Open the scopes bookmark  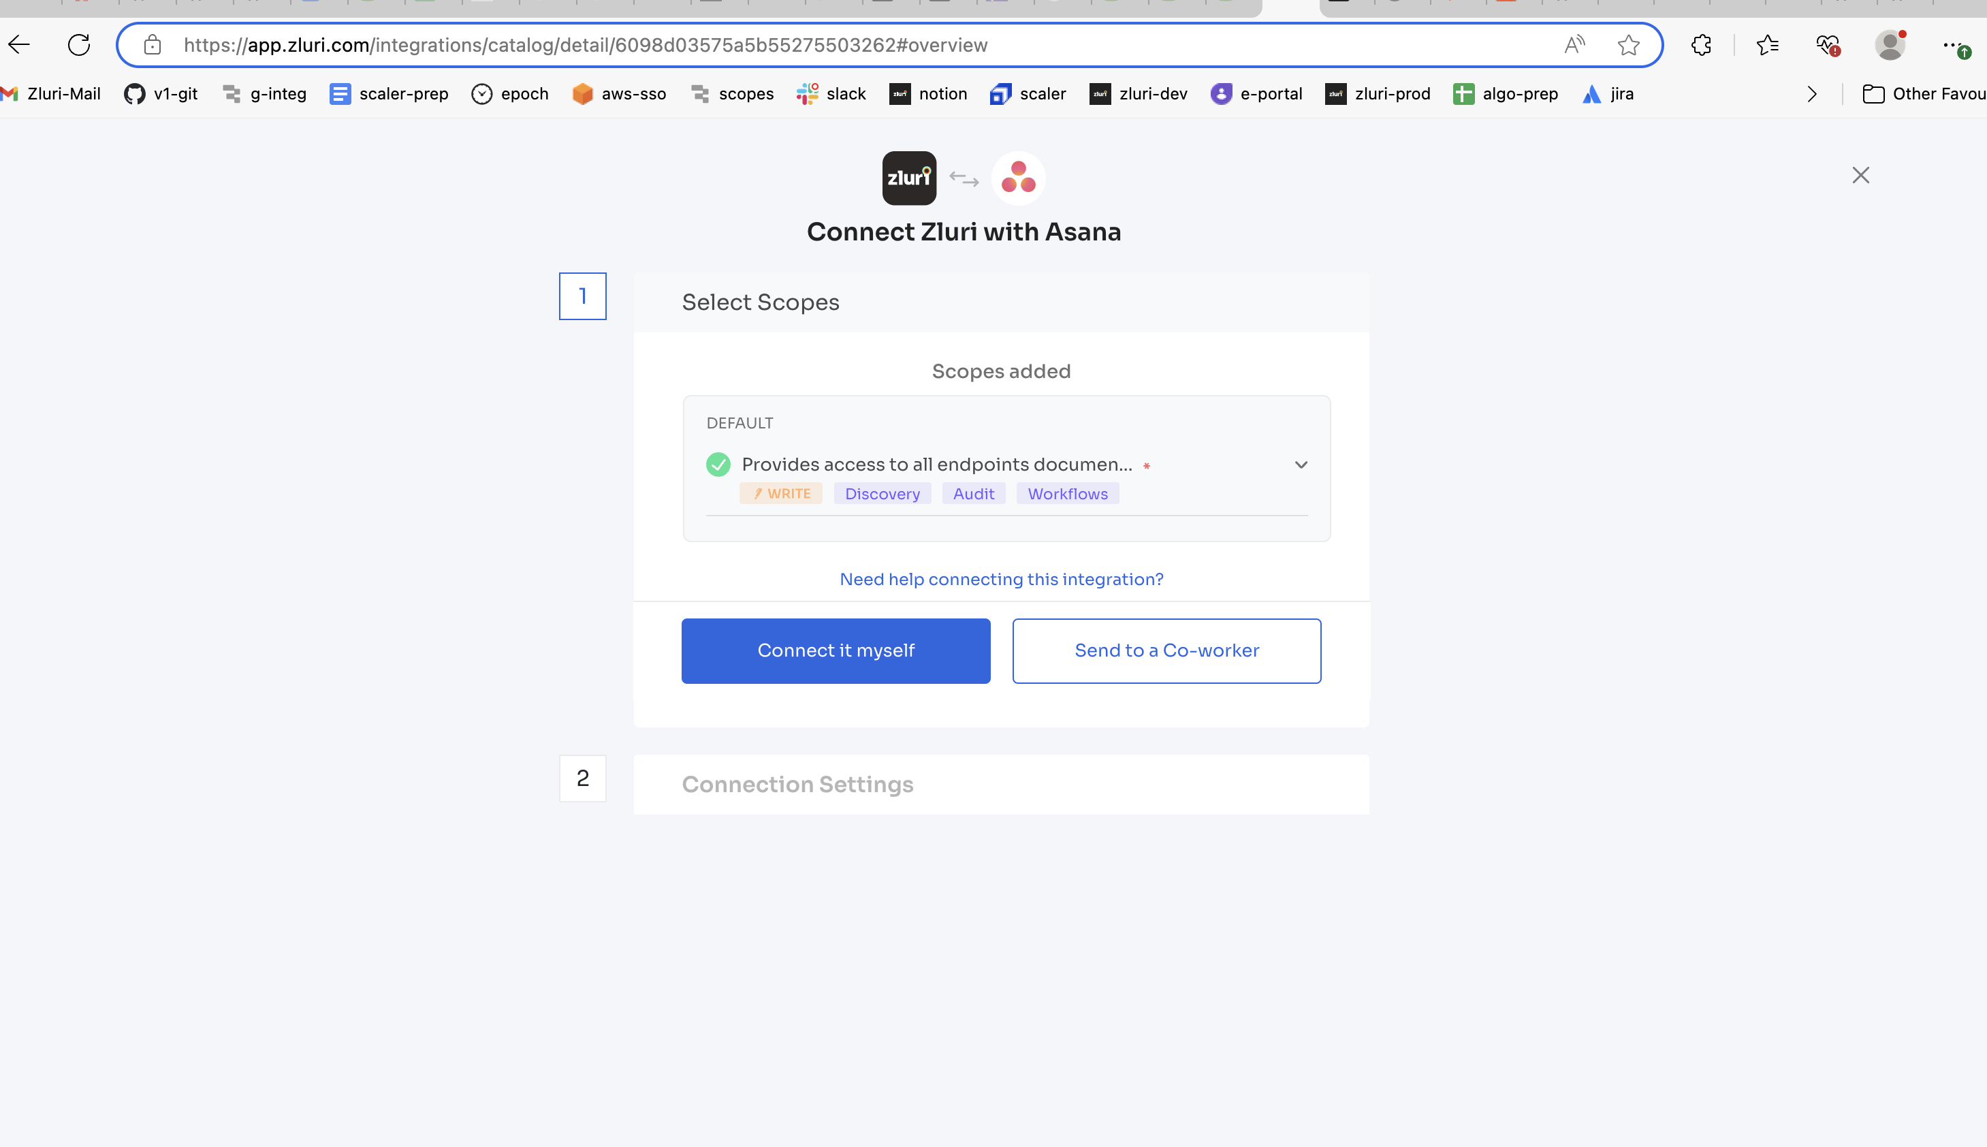733,94
